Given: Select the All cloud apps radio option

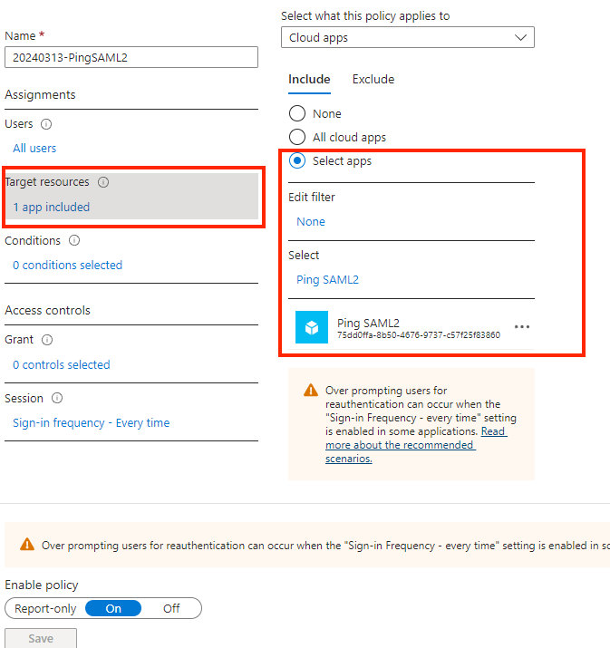Looking at the screenshot, I should tap(296, 138).
